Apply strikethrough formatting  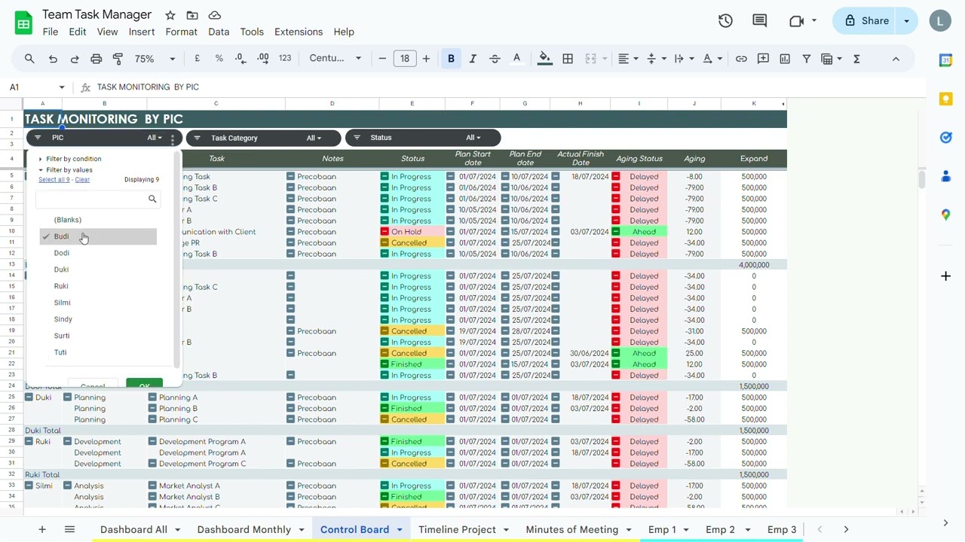pos(495,59)
